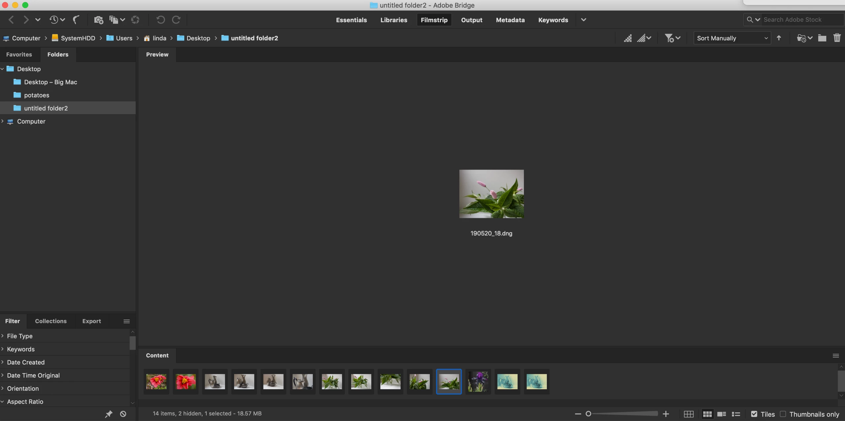
Task: Expand the Computer tree node
Action: [3, 121]
